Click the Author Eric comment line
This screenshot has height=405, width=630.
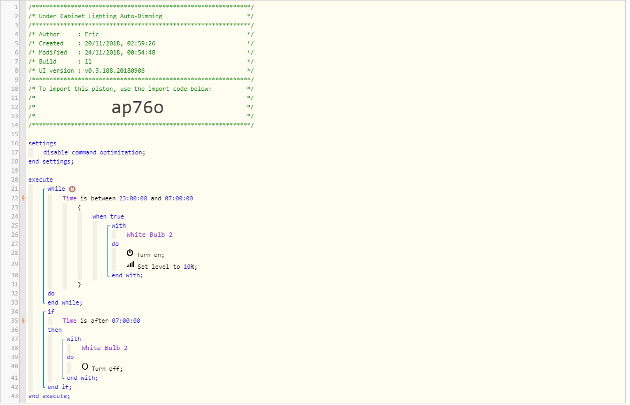click(141, 35)
